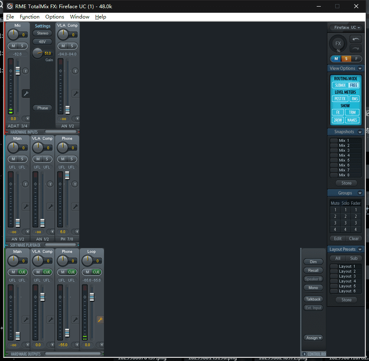Open the Fireface UC device dropdown
369x361 pixels.
click(346, 28)
